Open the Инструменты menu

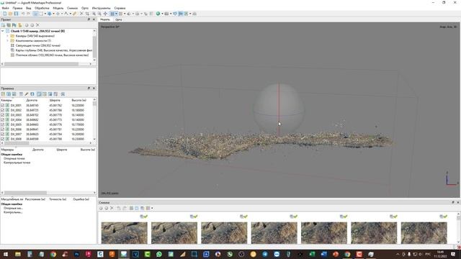tap(101, 8)
